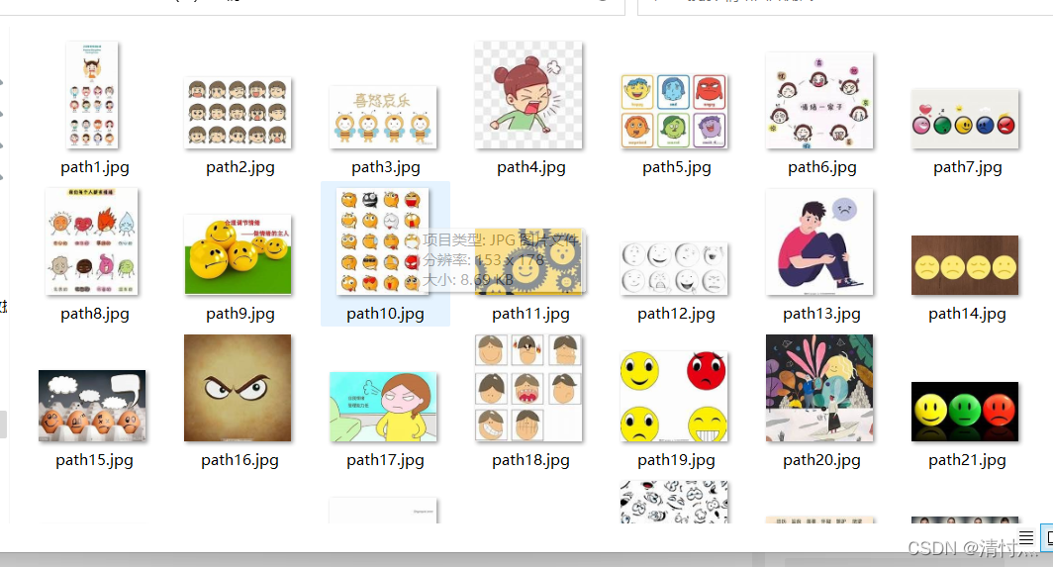Select path21.jpg traffic-light smiley faces
Screen dimensions: 1053x567
pos(965,411)
